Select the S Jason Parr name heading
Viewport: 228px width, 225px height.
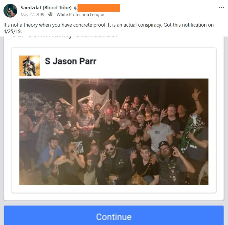[71, 61]
